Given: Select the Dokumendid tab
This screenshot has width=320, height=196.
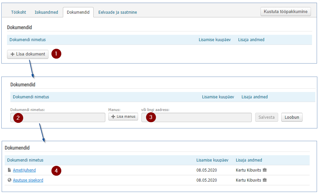Looking at the screenshot, I should point(78,12).
